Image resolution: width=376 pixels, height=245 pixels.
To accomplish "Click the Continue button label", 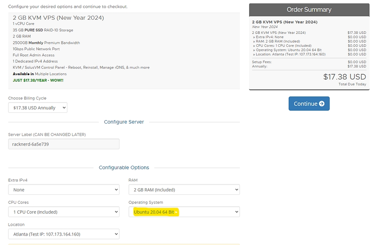I will pyautogui.click(x=305, y=104).
